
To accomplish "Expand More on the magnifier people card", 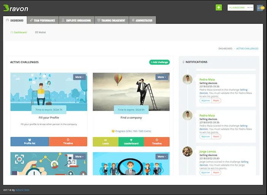I will [162, 157].
